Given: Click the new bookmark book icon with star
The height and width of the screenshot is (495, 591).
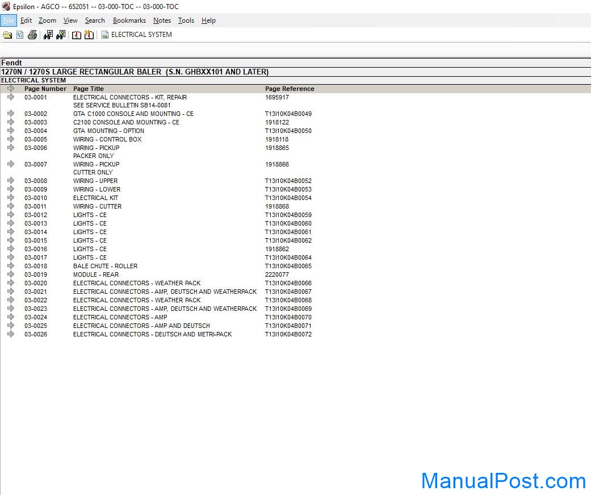Looking at the screenshot, I should click(89, 35).
